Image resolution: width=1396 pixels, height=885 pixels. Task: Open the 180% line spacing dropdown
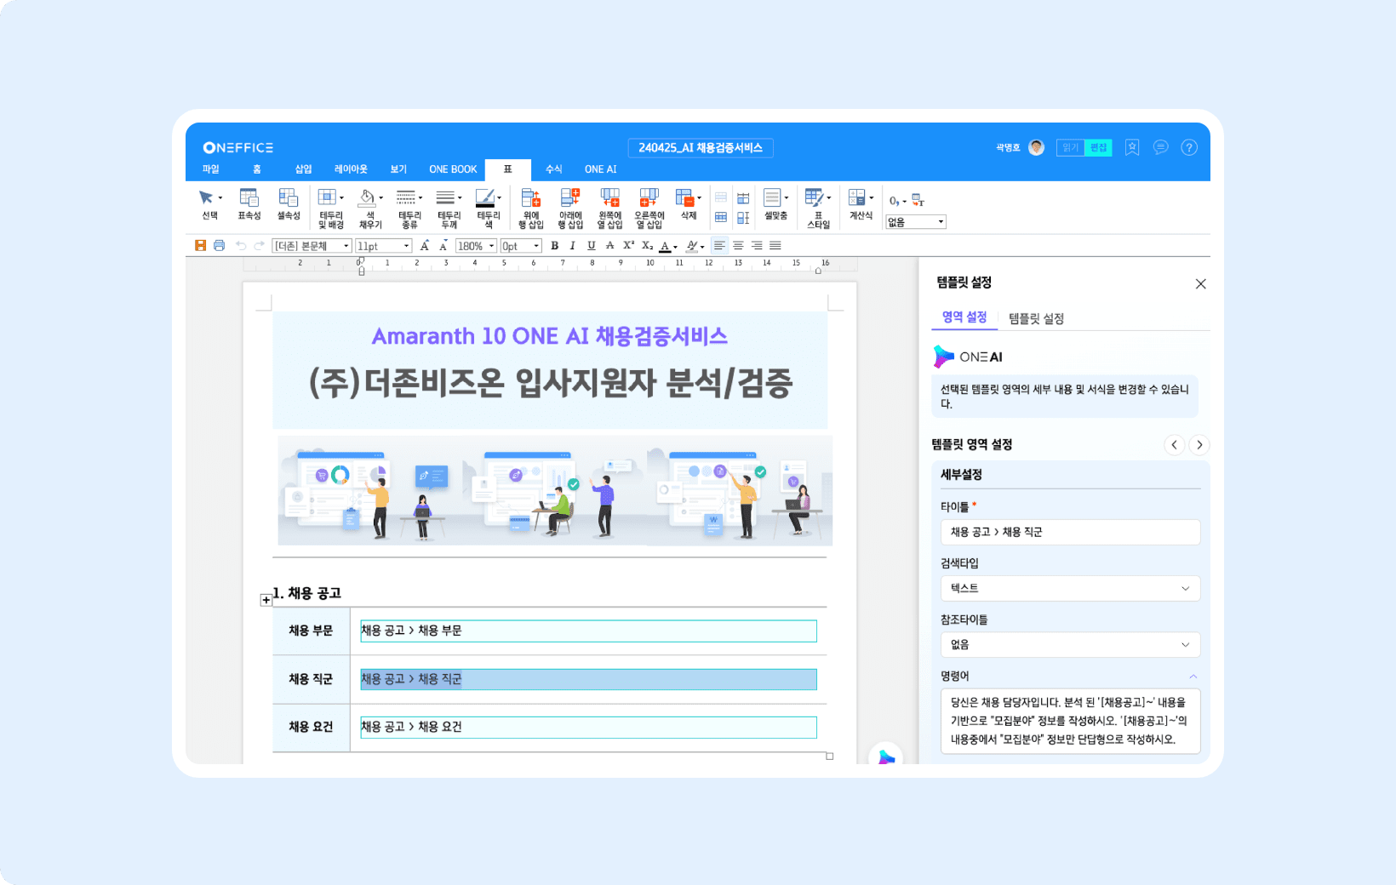click(x=476, y=246)
